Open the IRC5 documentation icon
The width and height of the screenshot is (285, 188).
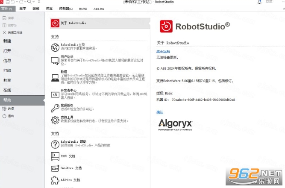[55, 156]
